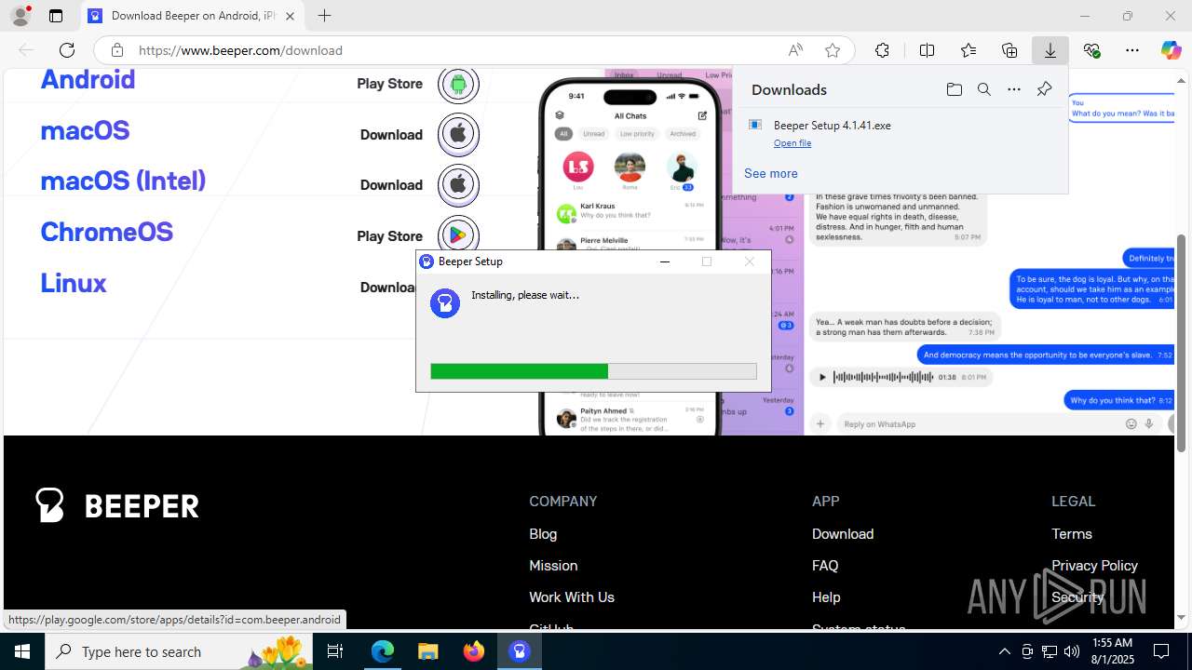Click the Beeper Setup installer progress bar
Screen dimensions: 1192x670
tap(593, 371)
